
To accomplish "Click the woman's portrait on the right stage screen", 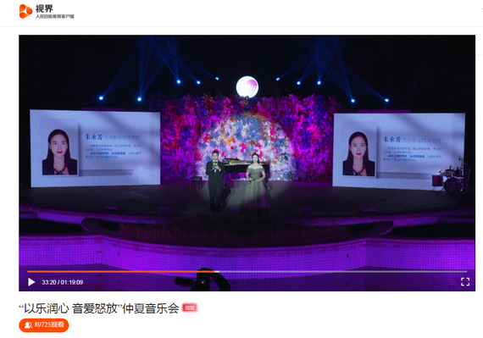I will click(359, 153).
